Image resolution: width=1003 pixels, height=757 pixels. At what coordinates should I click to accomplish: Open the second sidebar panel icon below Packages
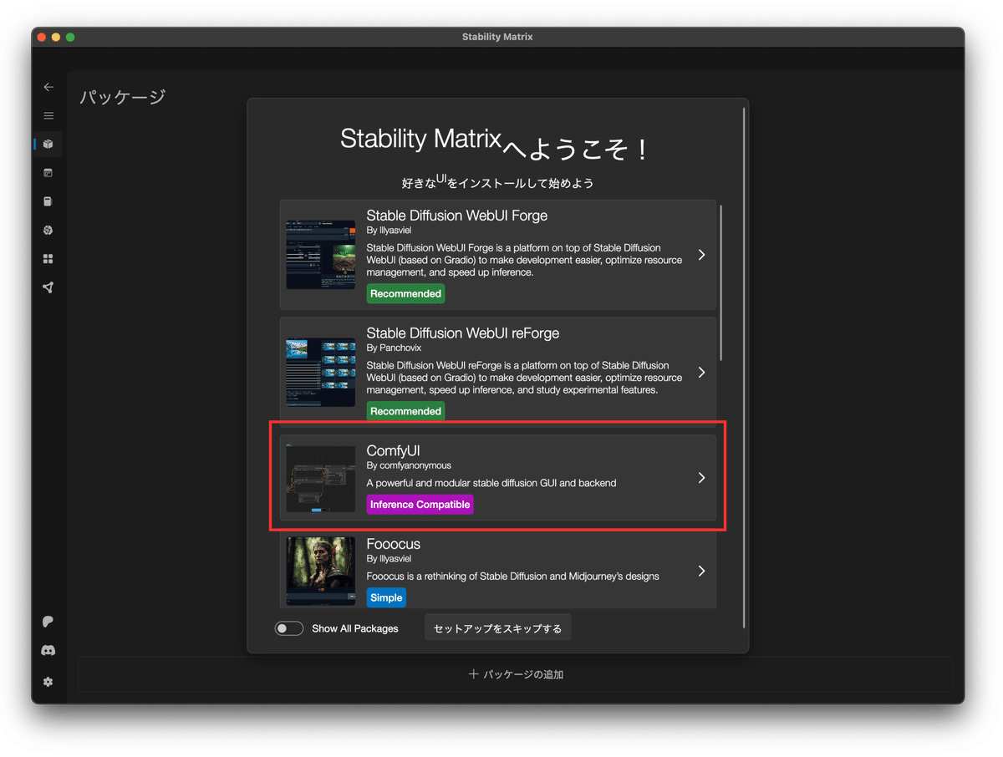tap(48, 173)
